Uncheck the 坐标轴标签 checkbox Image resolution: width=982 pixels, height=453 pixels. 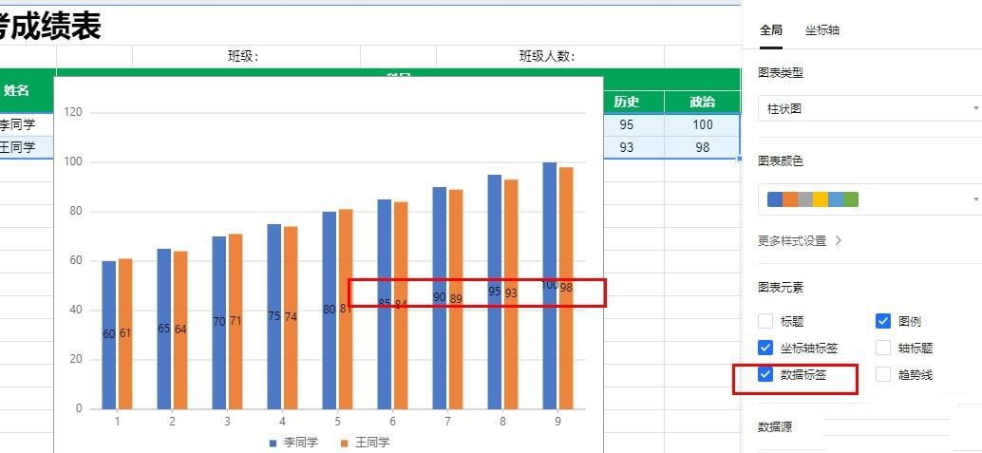point(765,348)
